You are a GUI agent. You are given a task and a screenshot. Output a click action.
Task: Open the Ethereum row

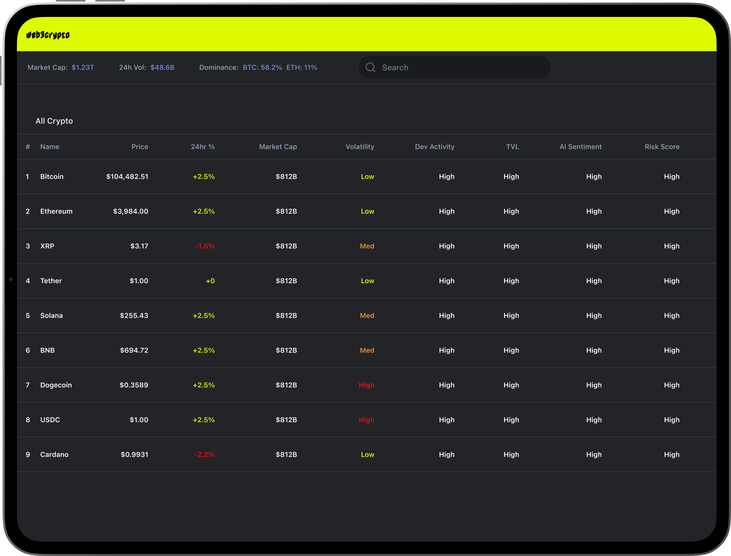pos(56,211)
